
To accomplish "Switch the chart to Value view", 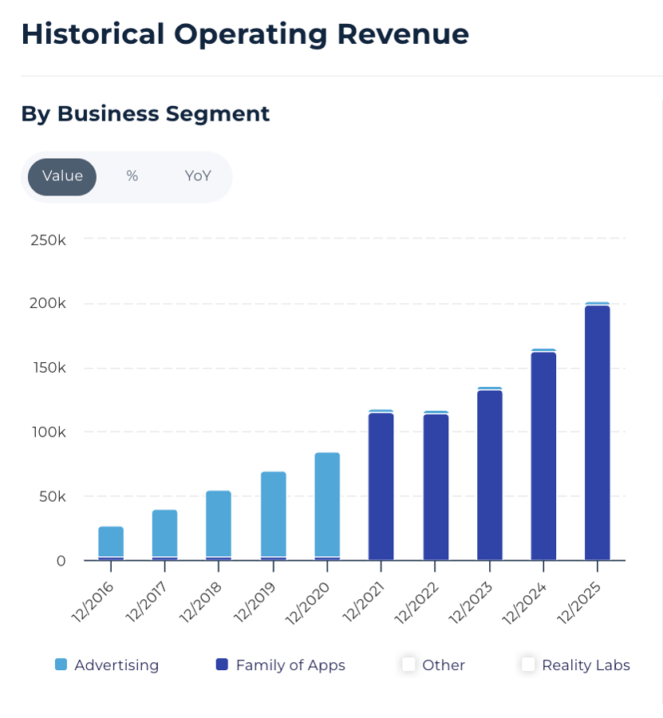I will pyautogui.click(x=61, y=177).
